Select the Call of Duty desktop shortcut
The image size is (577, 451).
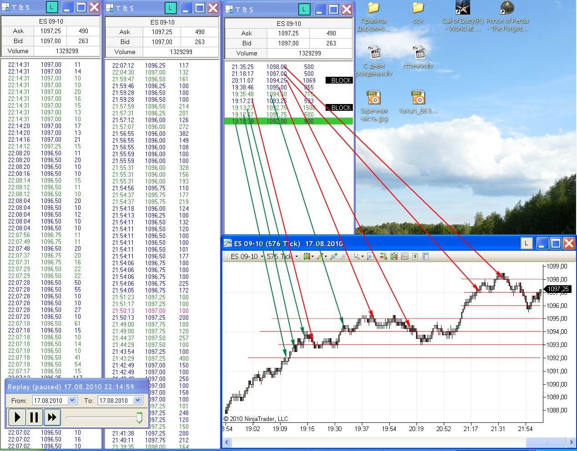pos(462,17)
